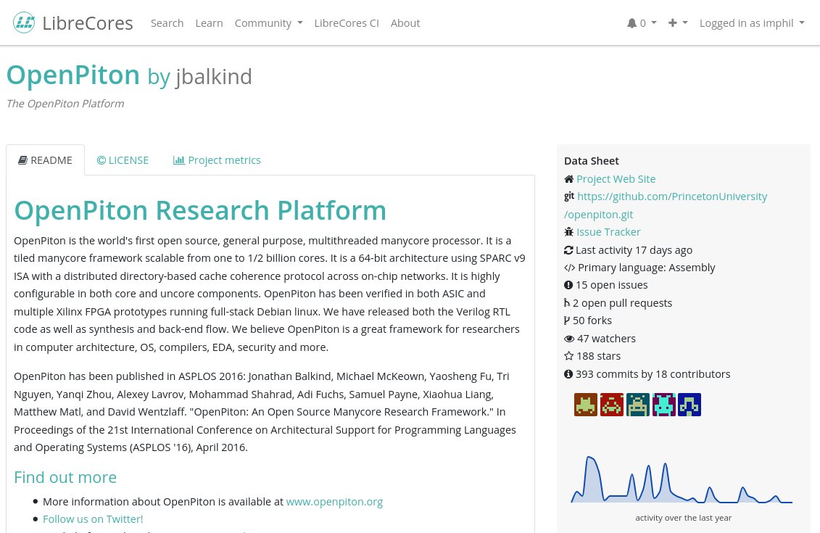Click the code icon beside Primary language

tap(569, 268)
